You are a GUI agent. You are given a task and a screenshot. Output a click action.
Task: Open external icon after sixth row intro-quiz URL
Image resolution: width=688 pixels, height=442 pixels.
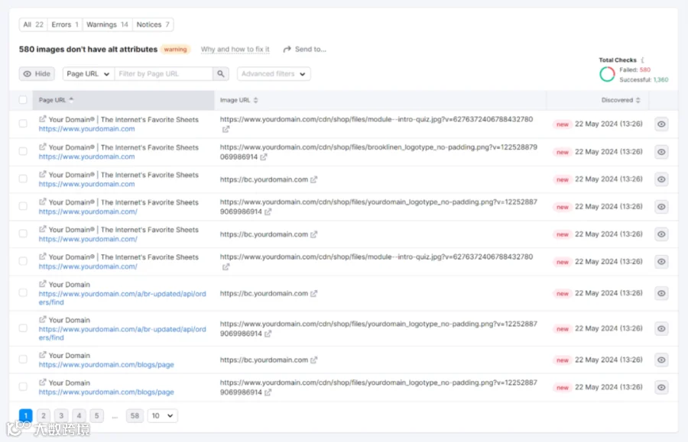(x=226, y=266)
